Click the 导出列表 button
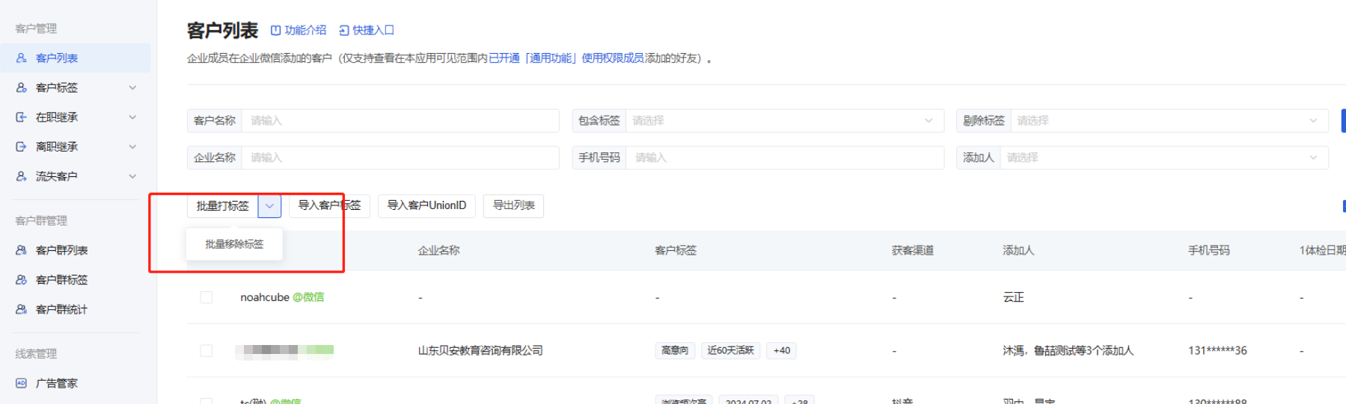Screen dimensions: 1346x404 click(x=513, y=205)
